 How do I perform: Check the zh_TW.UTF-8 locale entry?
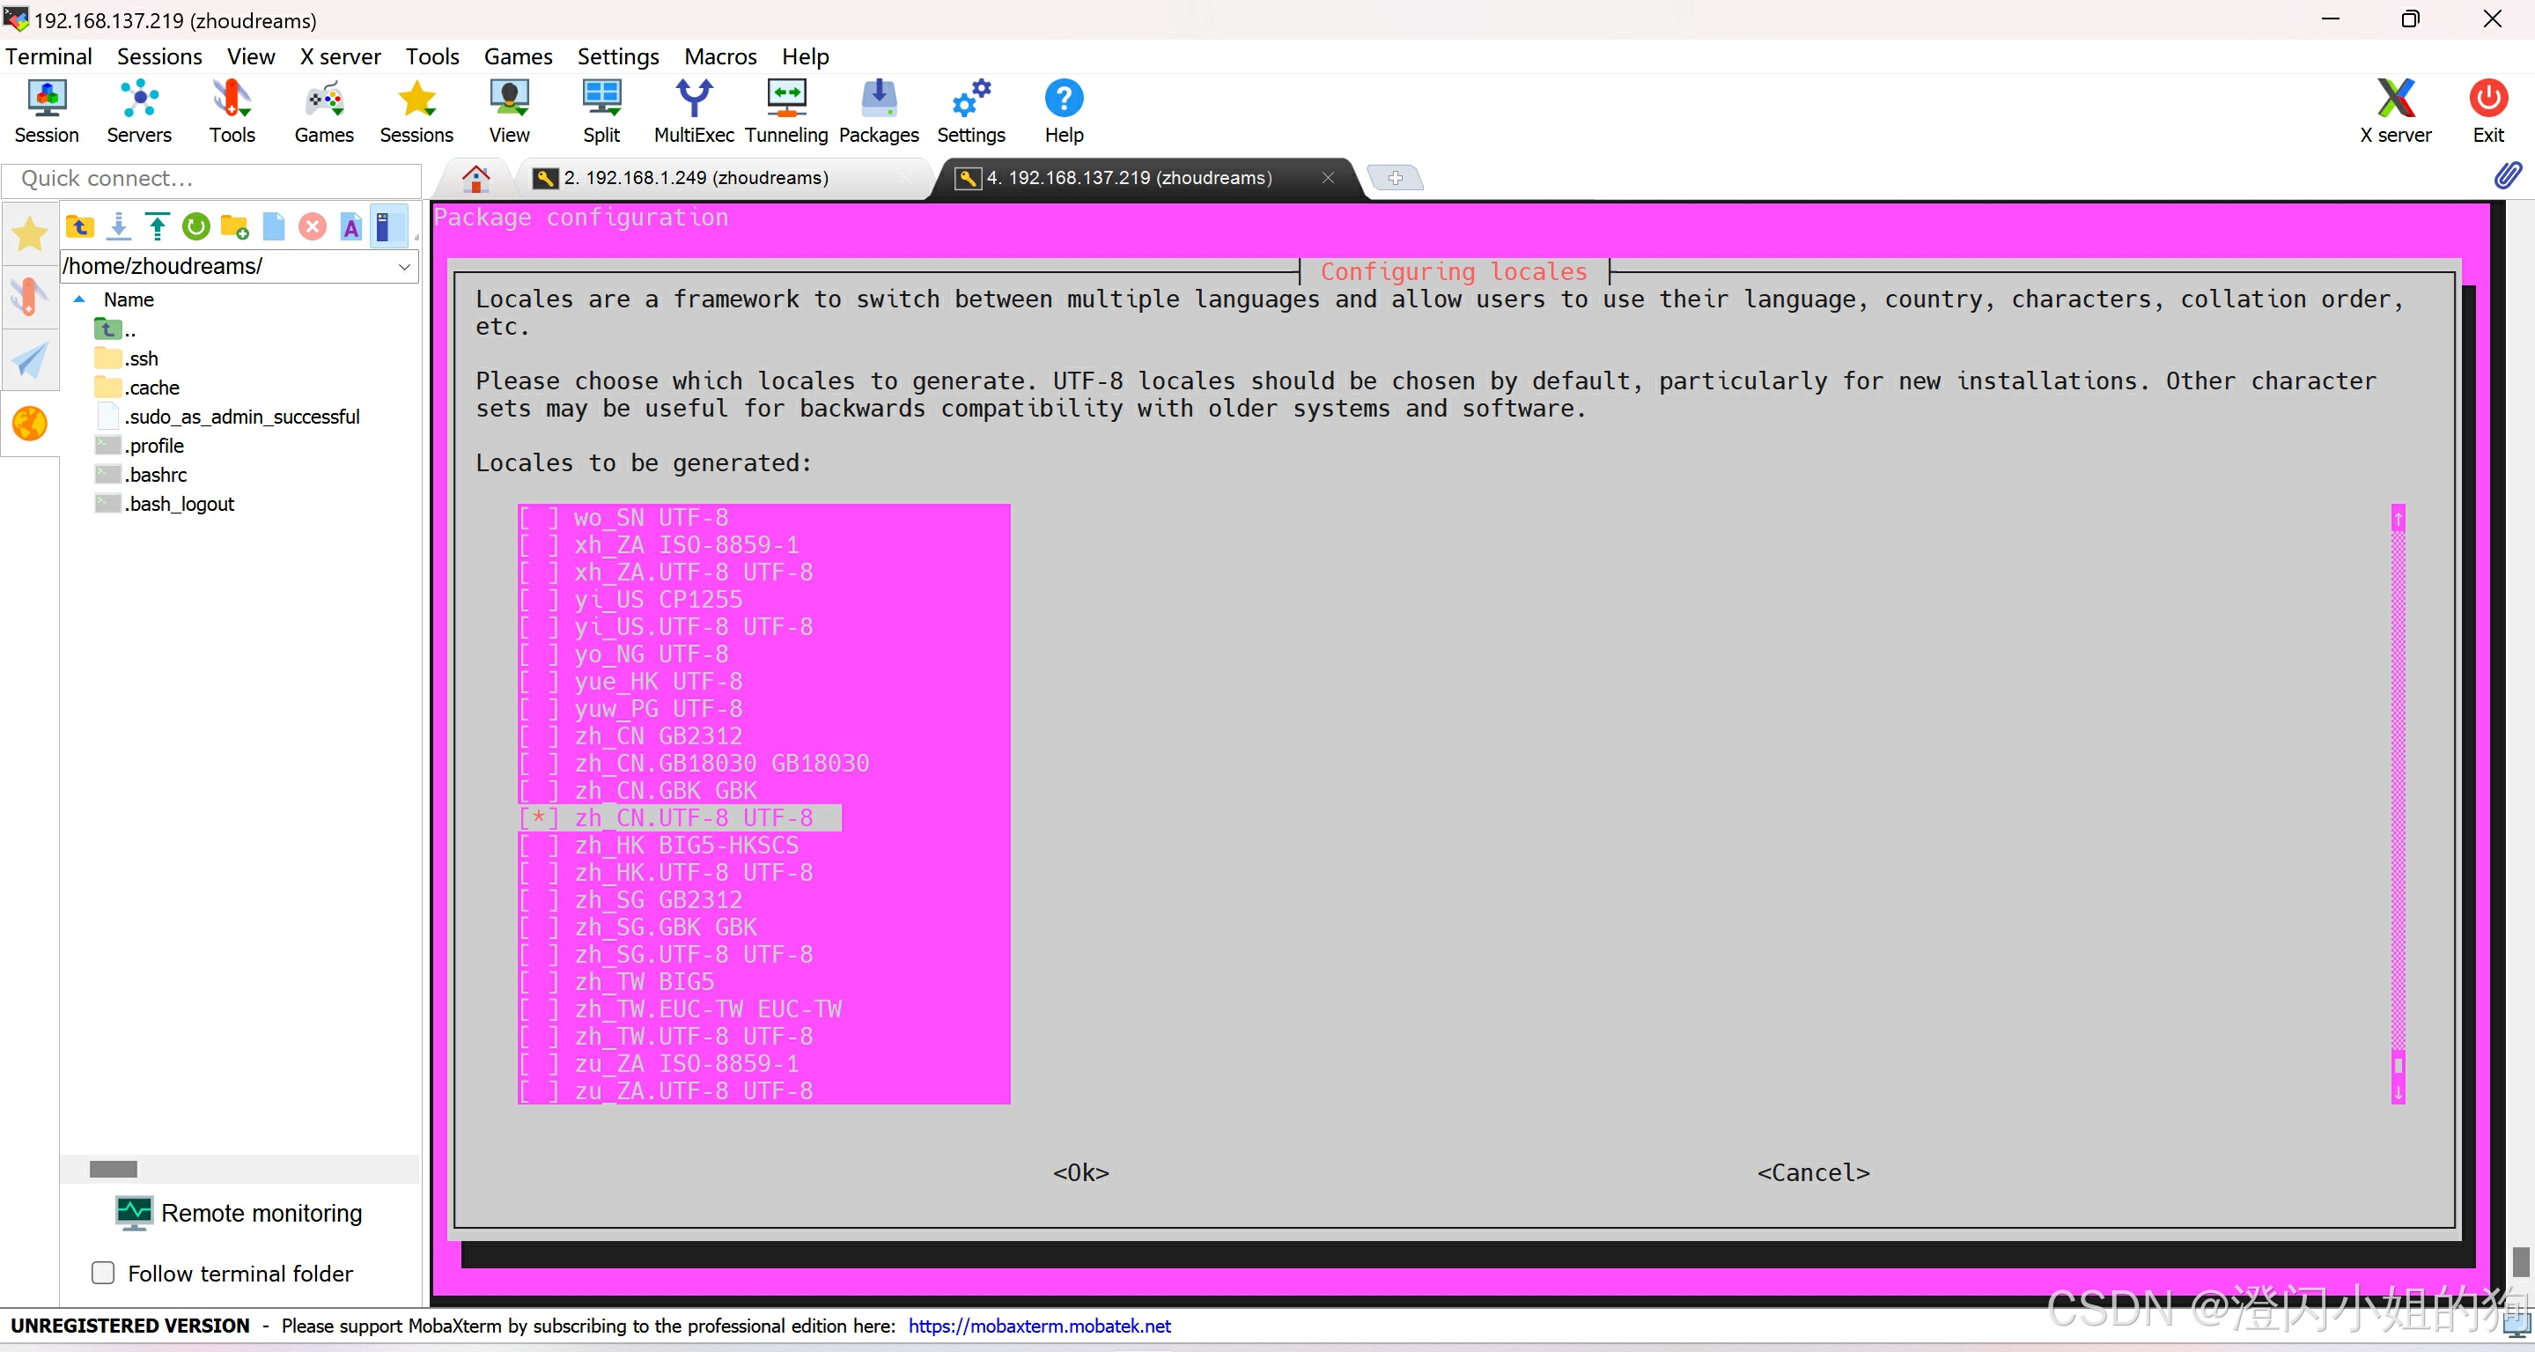[538, 1036]
